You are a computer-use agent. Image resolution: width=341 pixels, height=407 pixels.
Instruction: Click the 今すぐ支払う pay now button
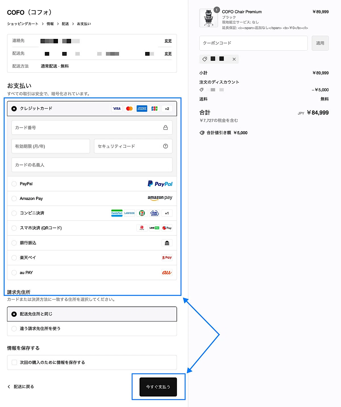158,387
